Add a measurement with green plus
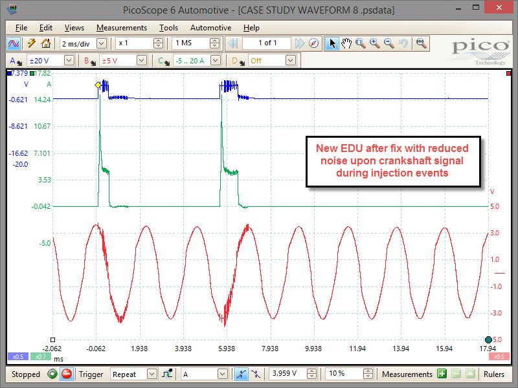 442,374
